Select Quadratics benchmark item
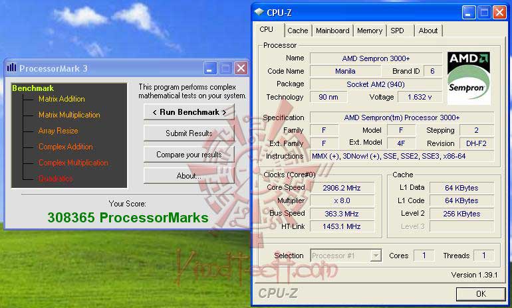This screenshot has height=308, width=512. coord(55,179)
